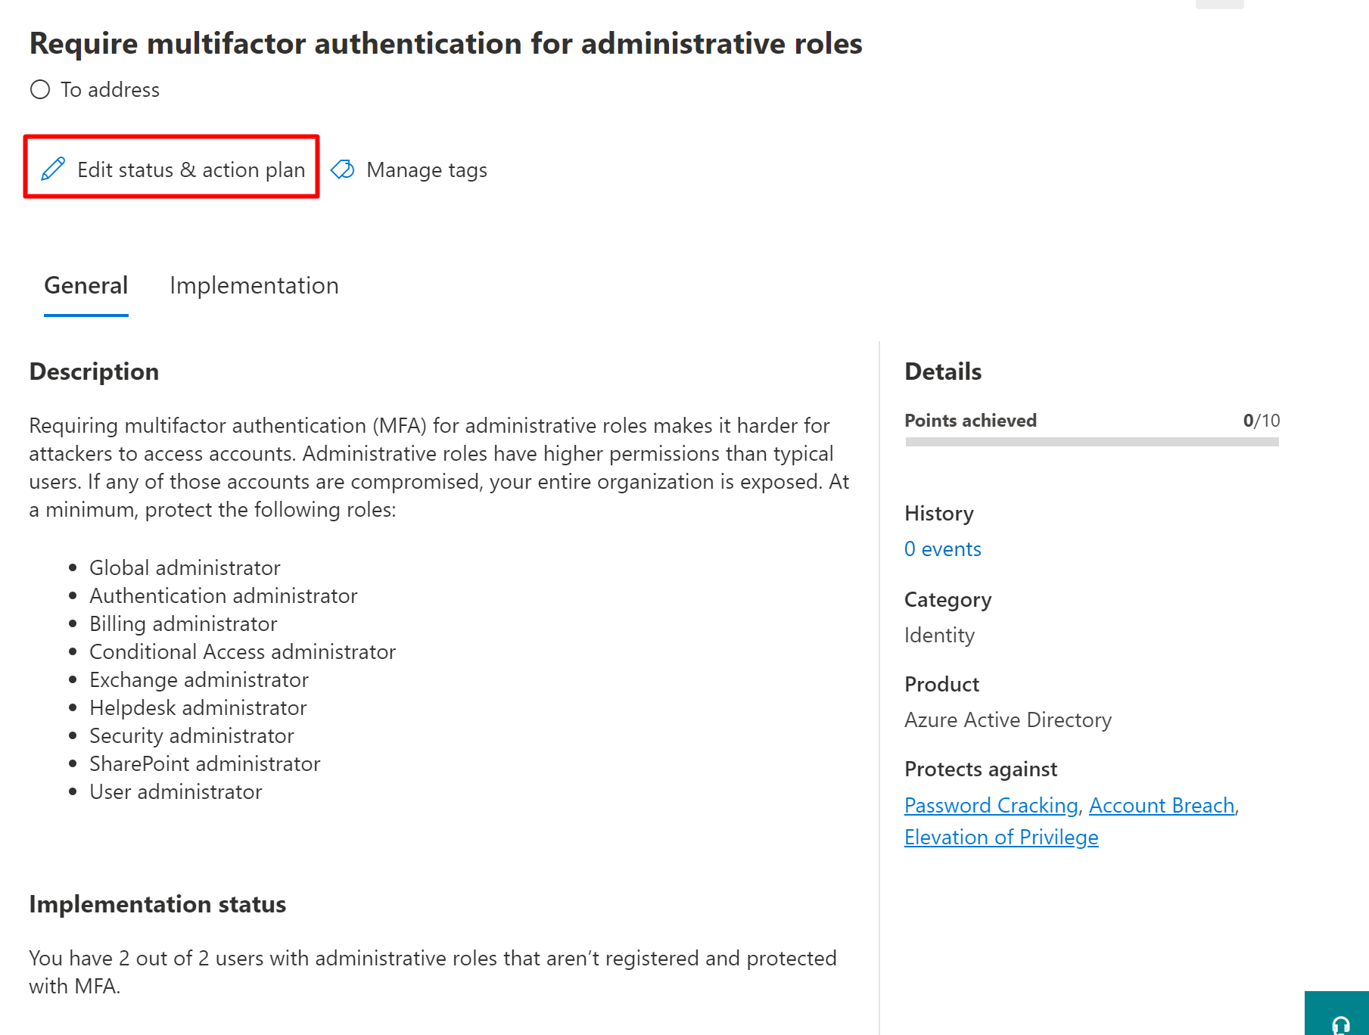Select the To address status circle
This screenshot has height=1035, width=1369.
(40, 90)
